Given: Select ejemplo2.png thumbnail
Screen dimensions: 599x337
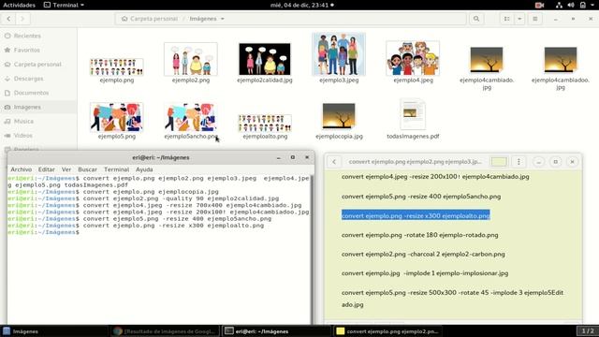Looking at the screenshot, I should (x=191, y=59).
